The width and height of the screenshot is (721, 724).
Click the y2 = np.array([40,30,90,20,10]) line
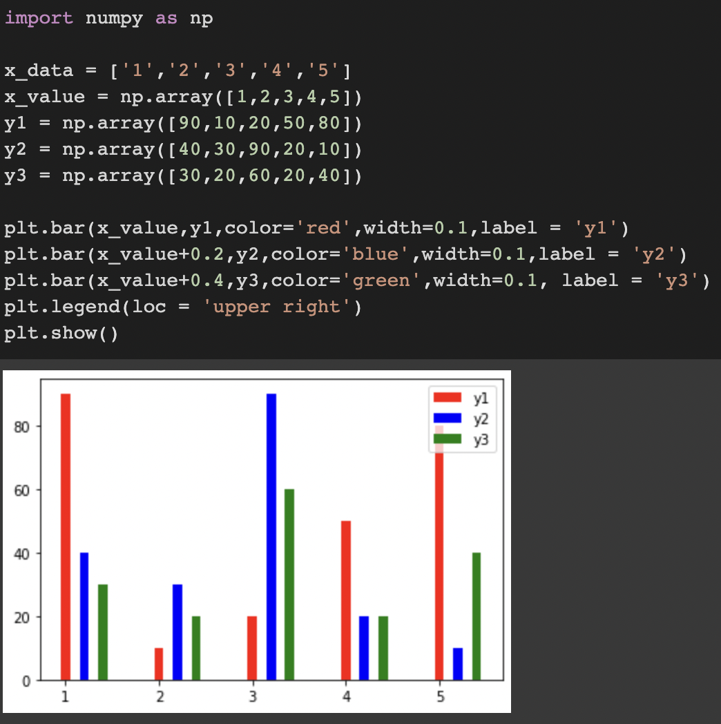coord(183,150)
